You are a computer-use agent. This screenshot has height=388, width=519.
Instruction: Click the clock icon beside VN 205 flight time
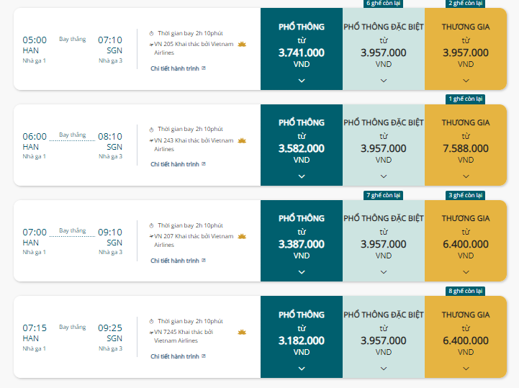pyautogui.click(x=151, y=33)
